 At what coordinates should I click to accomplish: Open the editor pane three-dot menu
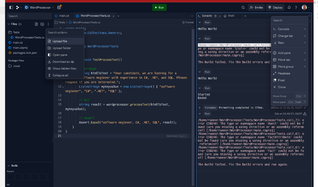coord(192,16)
